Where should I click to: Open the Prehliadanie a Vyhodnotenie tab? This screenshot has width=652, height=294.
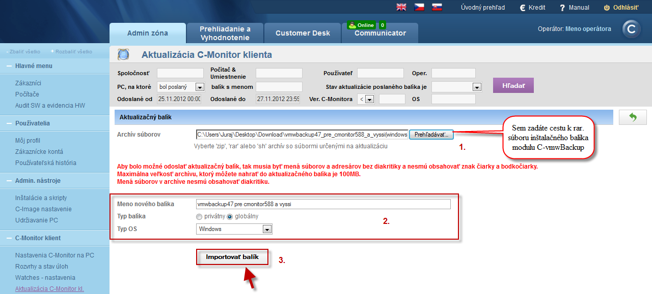225,33
